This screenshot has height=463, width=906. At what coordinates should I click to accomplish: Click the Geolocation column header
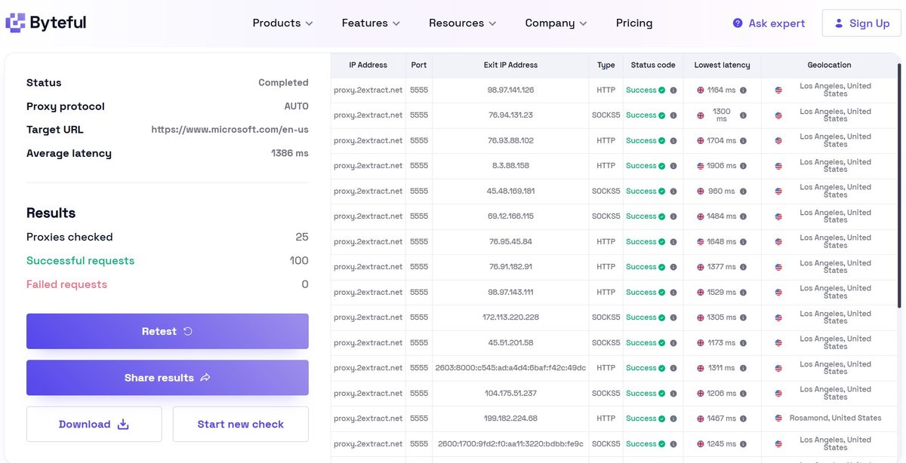tap(829, 66)
